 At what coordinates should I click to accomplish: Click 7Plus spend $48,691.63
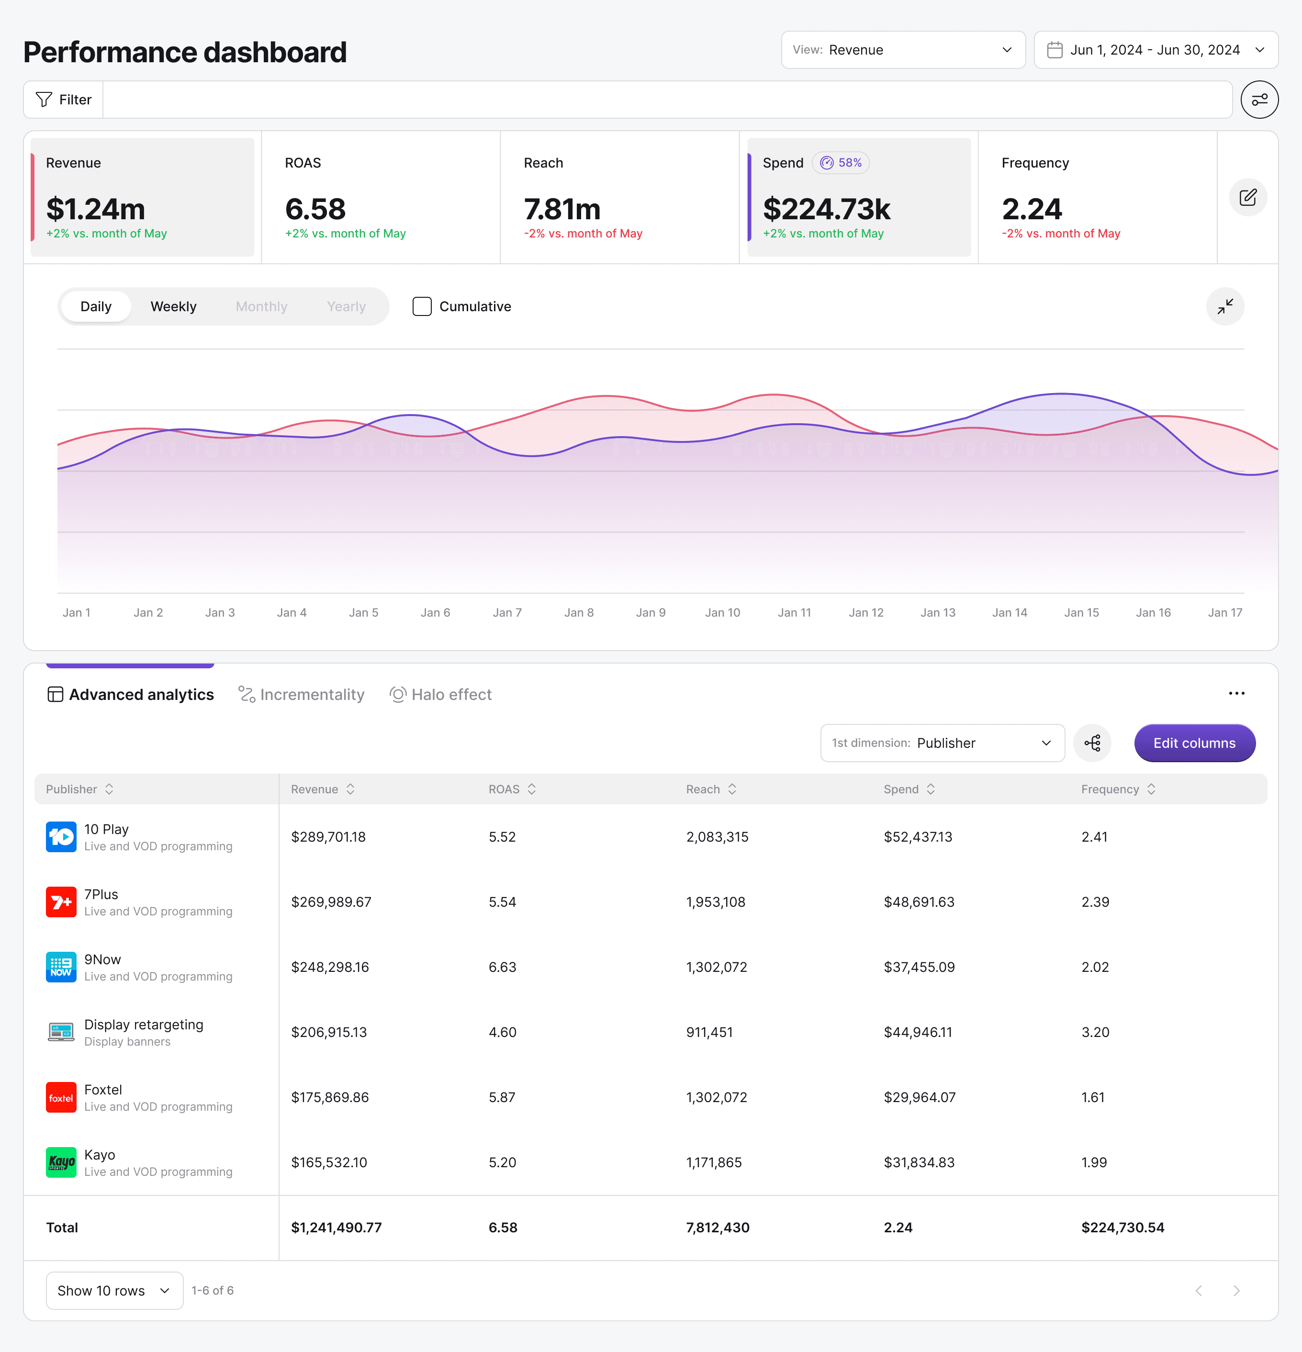point(919,901)
